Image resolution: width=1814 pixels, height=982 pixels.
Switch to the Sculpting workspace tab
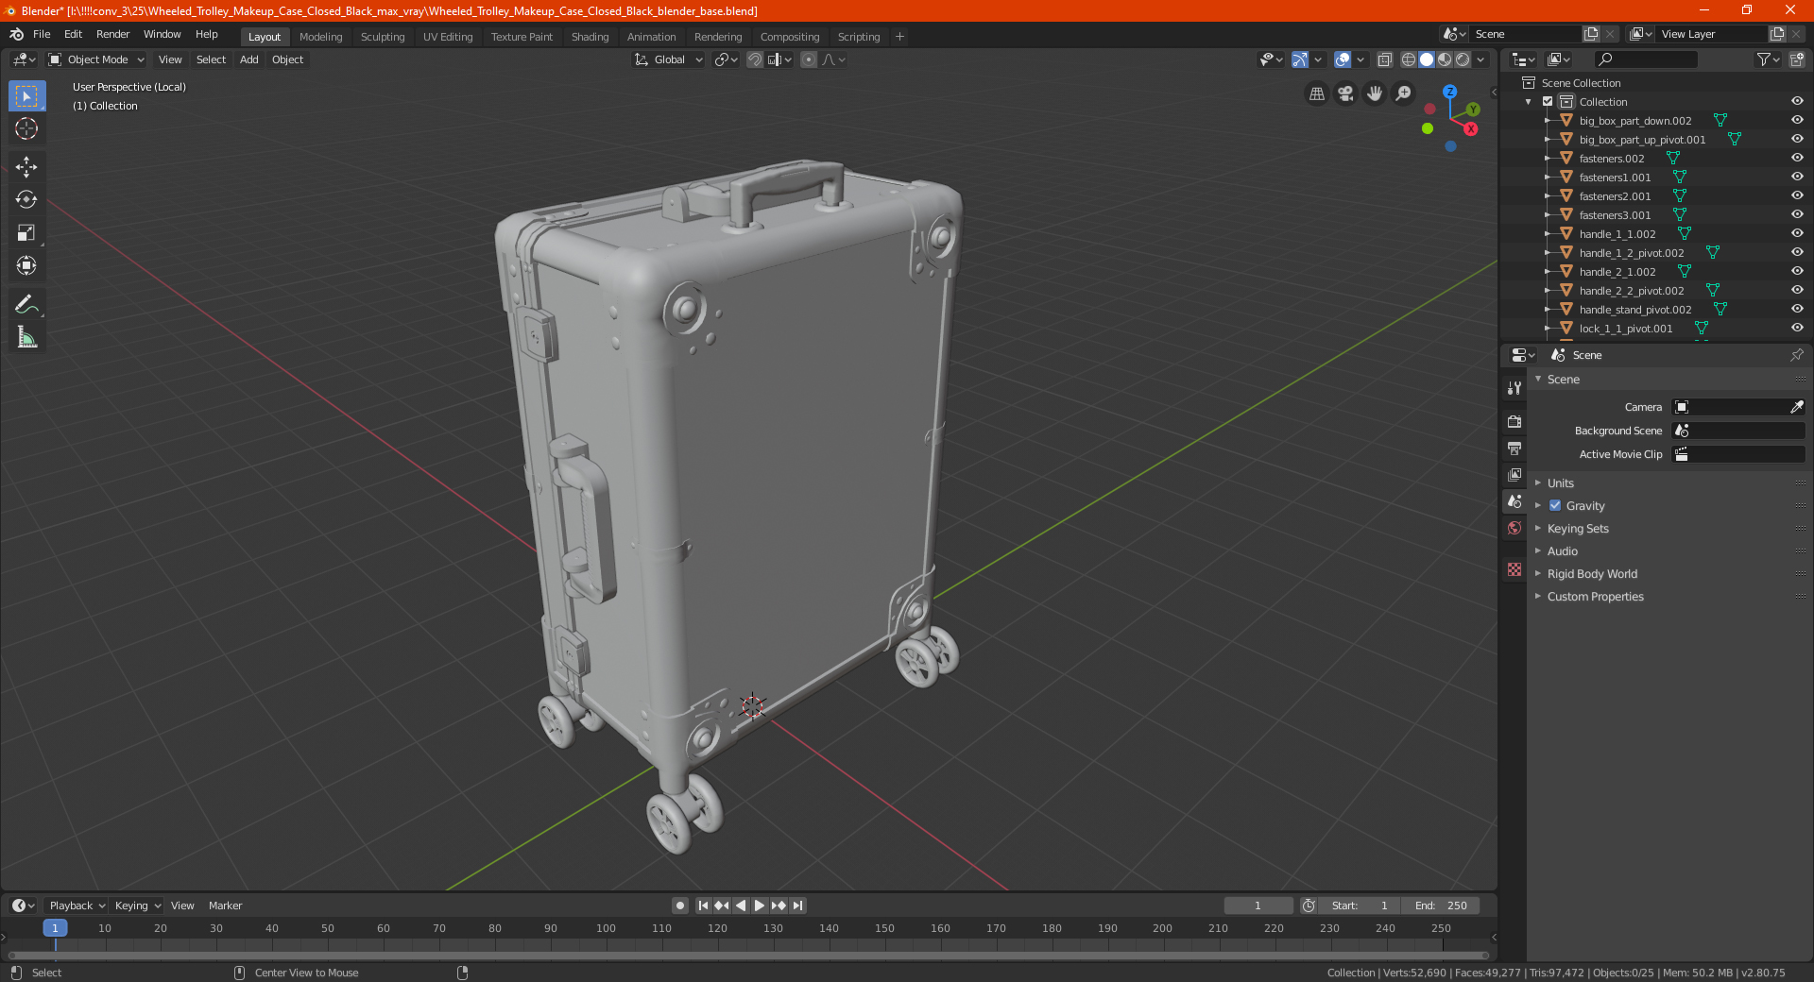coord(383,37)
